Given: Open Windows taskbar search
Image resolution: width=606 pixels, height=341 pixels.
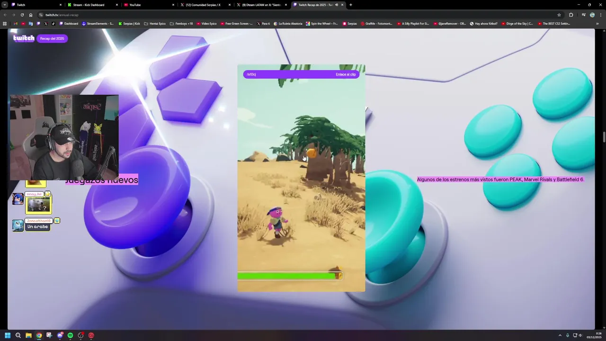Looking at the screenshot, I should [18, 335].
